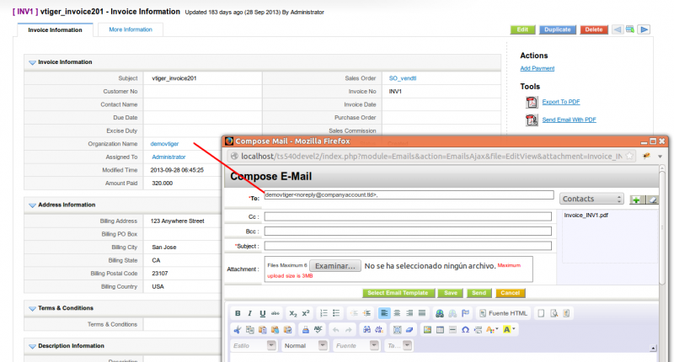Click the Export To PDF icon

click(x=532, y=102)
